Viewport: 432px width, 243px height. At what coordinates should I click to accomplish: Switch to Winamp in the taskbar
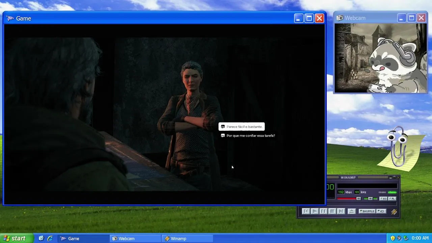click(x=187, y=239)
